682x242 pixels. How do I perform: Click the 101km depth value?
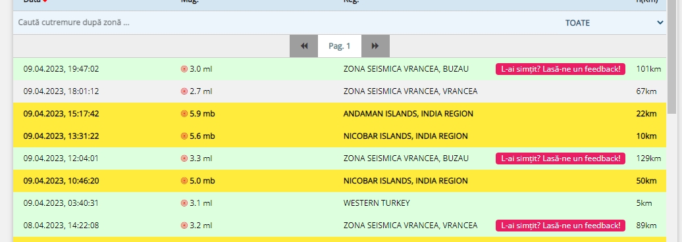[x=648, y=69]
